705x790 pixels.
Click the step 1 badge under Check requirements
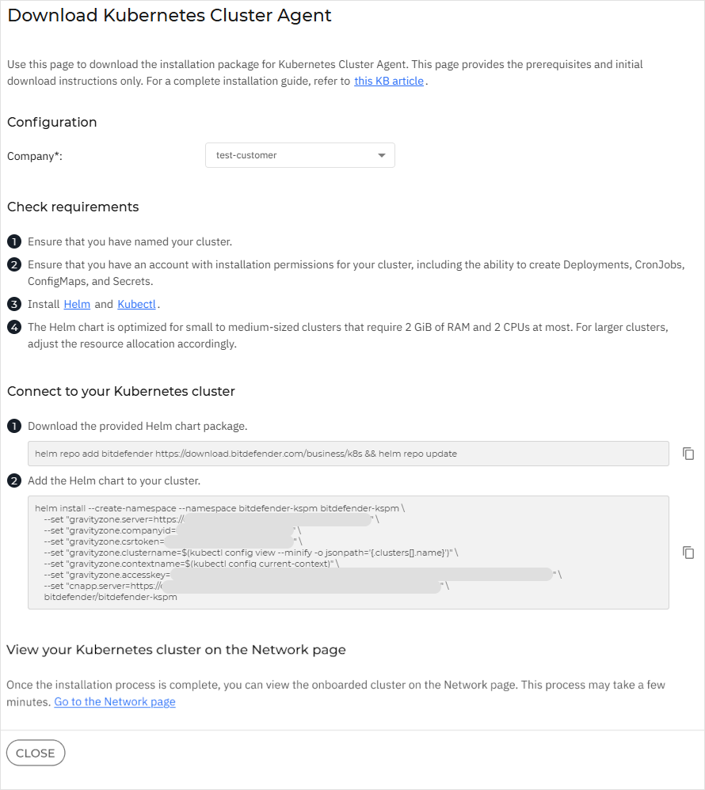tap(13, 241)
